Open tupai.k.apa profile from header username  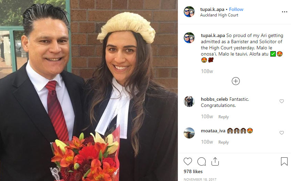(x=212, y=10)
